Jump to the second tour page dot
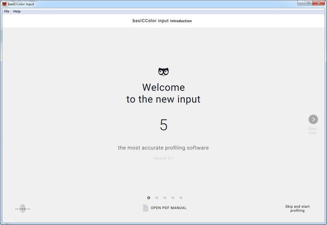Image resolution: width=327 pixels, height=225 pixels. point(156,198)
